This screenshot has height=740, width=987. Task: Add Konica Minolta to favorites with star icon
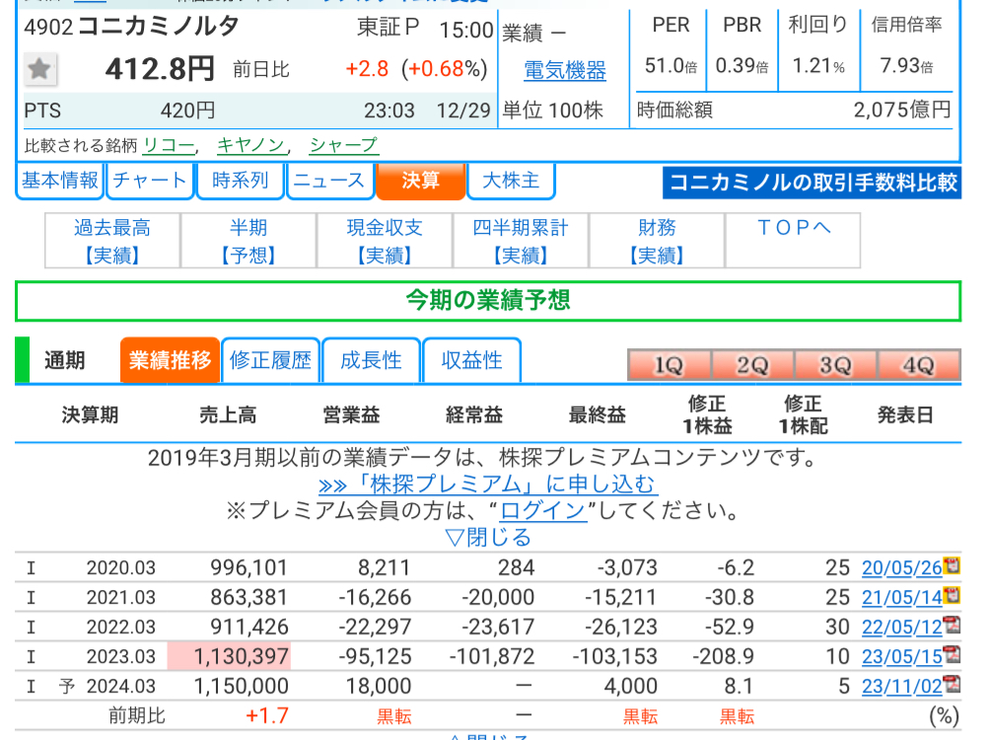coord(39,69)
